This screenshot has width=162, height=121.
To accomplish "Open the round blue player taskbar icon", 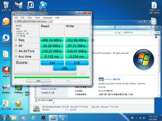I will [x=43, y=118].
